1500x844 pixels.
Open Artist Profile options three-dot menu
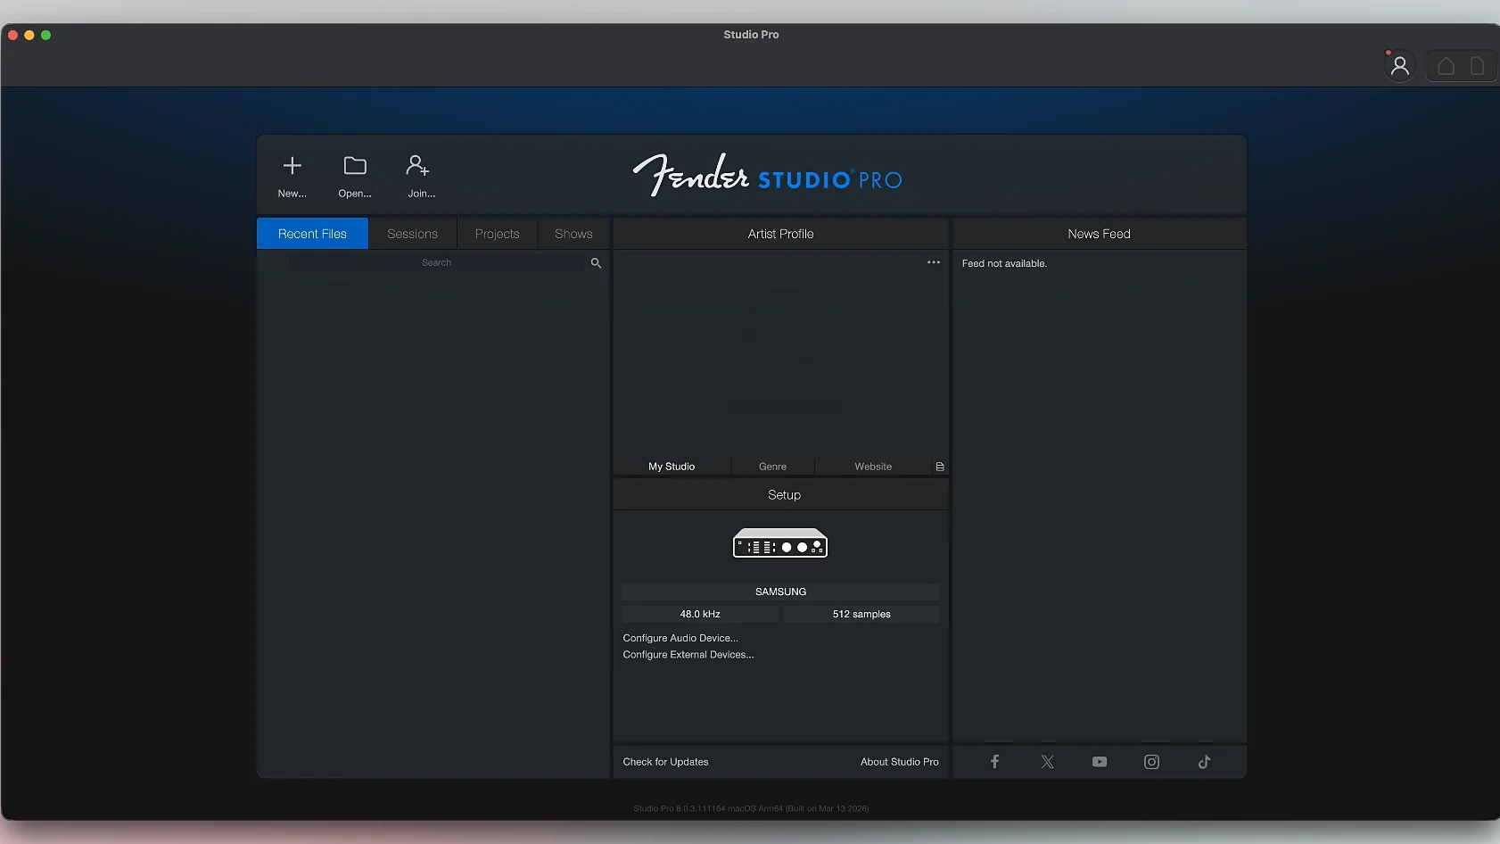click(934, 262)
